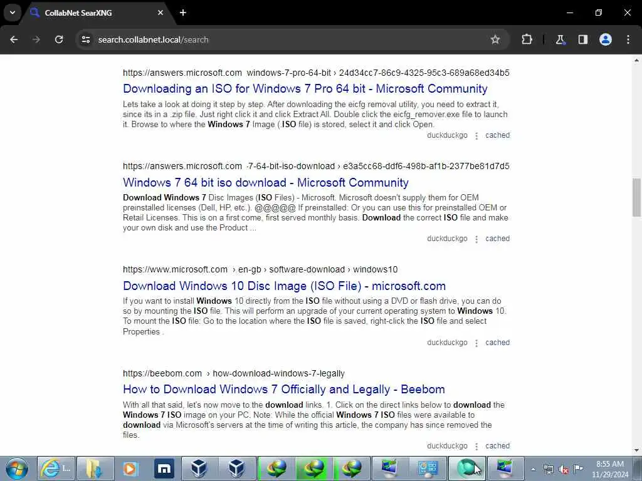Click 'duckduckgo' label under Windows 10 Disc Image result
Image resolution: width=642 pixels, height=481 pixels.
(x=447, y=343)
